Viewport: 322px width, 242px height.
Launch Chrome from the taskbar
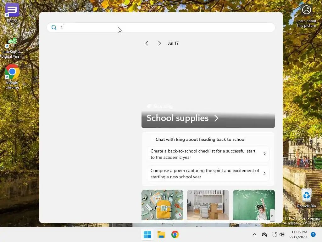coord(175,234)
